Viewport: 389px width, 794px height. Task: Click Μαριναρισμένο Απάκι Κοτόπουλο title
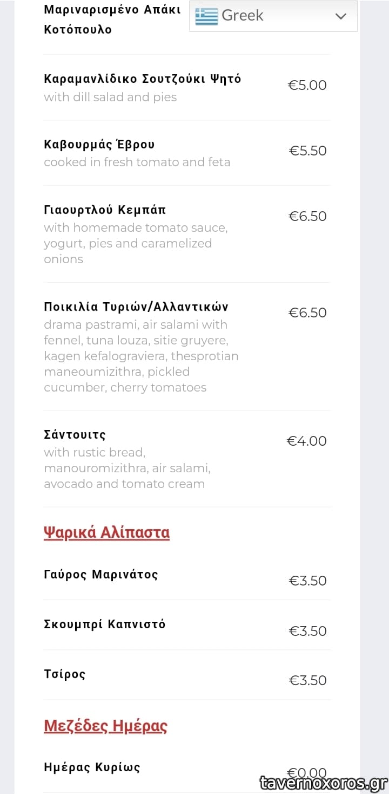[x=112, y=19]
